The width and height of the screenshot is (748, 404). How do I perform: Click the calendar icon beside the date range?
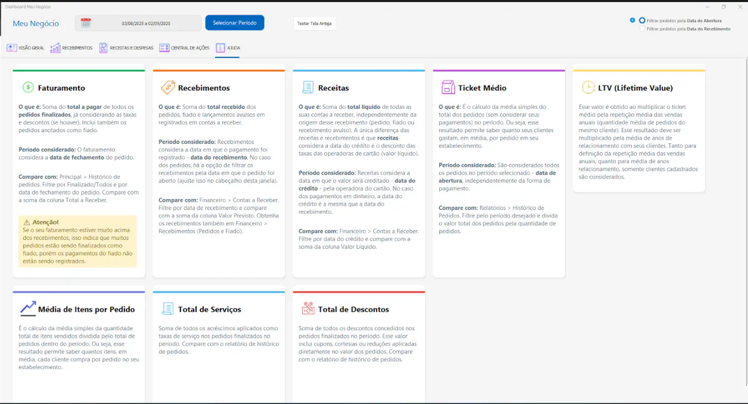click(86, 23)
